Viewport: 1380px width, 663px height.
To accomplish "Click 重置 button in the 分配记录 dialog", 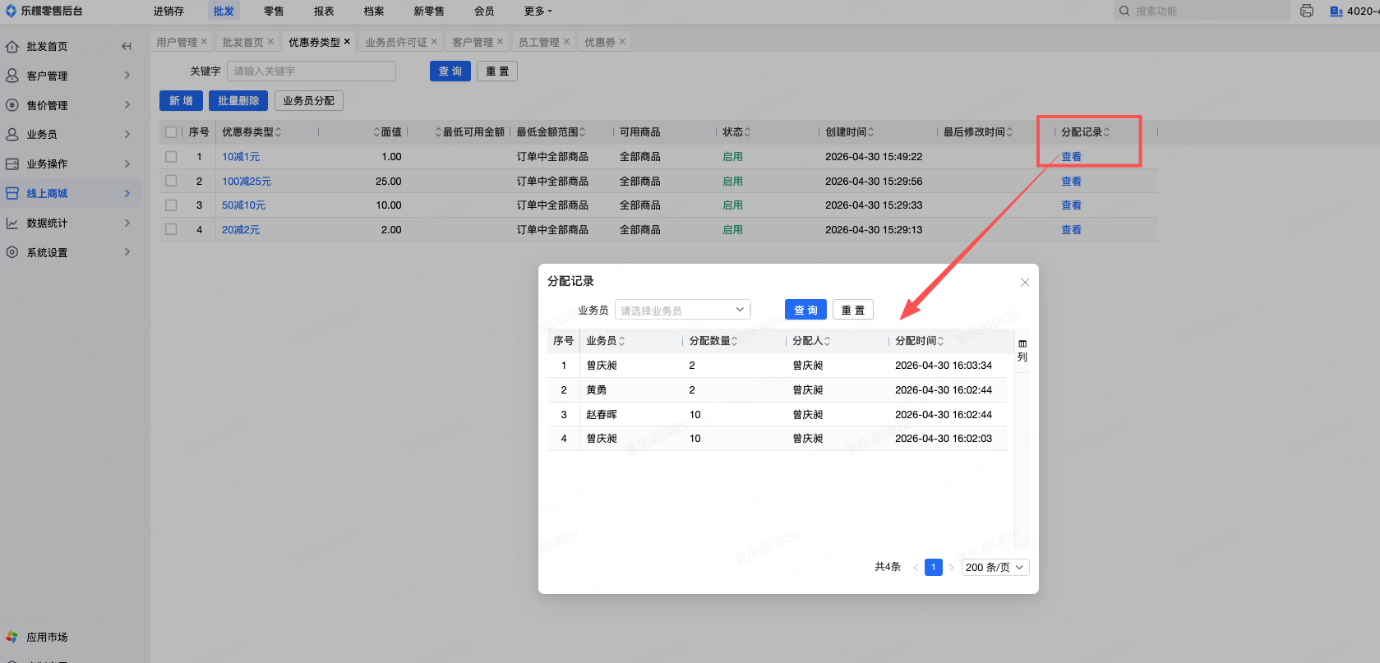I will click(x=853, y=310).
